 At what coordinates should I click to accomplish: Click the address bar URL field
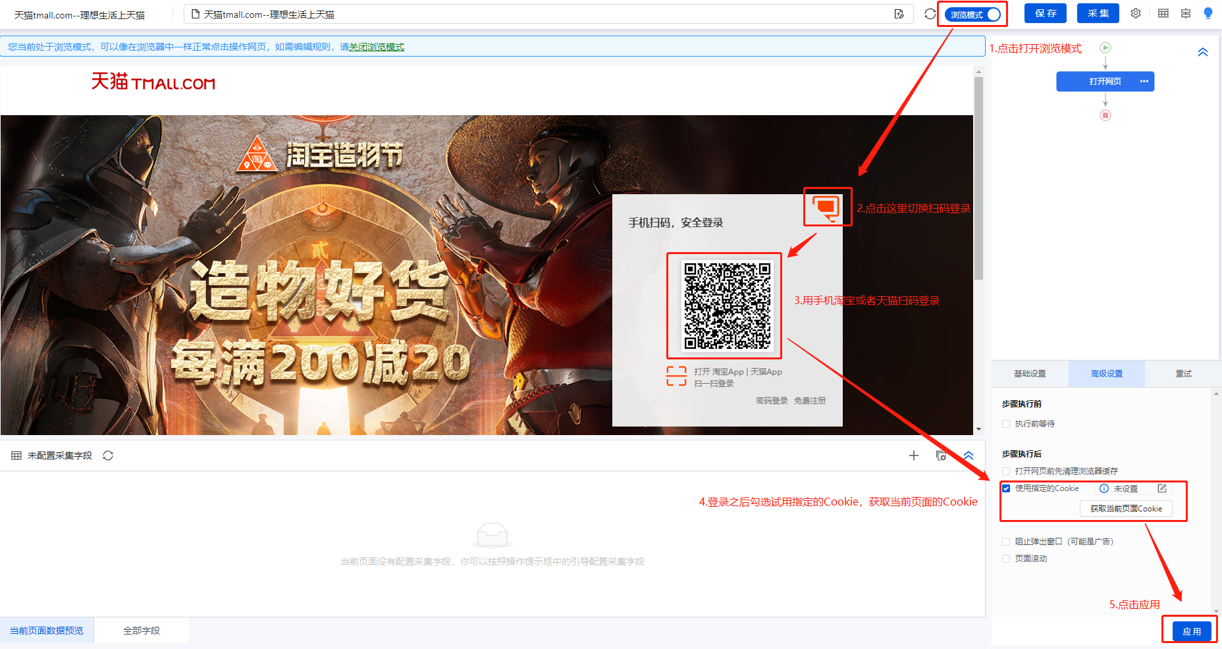548,14
